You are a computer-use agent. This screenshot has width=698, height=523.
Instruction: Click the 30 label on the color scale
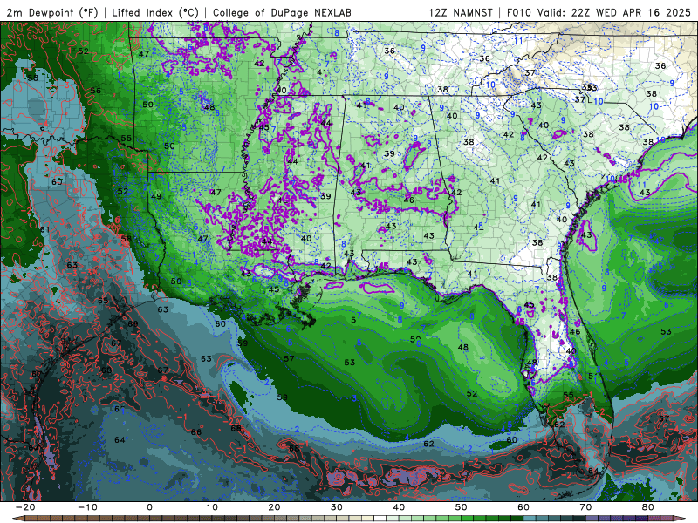[337, 507]
